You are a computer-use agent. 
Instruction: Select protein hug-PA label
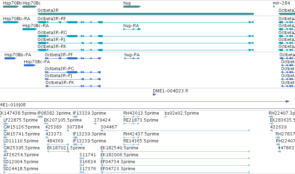[132, 55]
